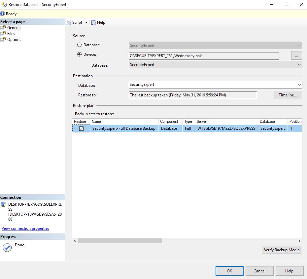Click the Restore Database title icon

pos(4,4)
